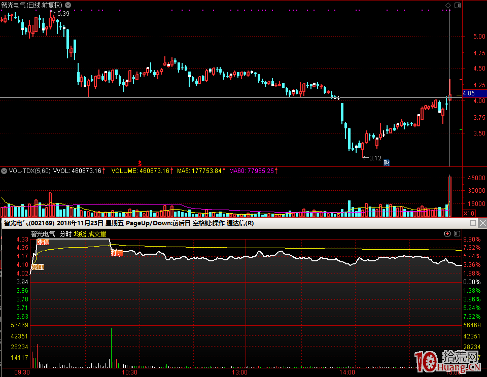Click the intraday window title 智光电气(002169)
The width and height of the screenshot is (487, 377).
pos(29,223)
